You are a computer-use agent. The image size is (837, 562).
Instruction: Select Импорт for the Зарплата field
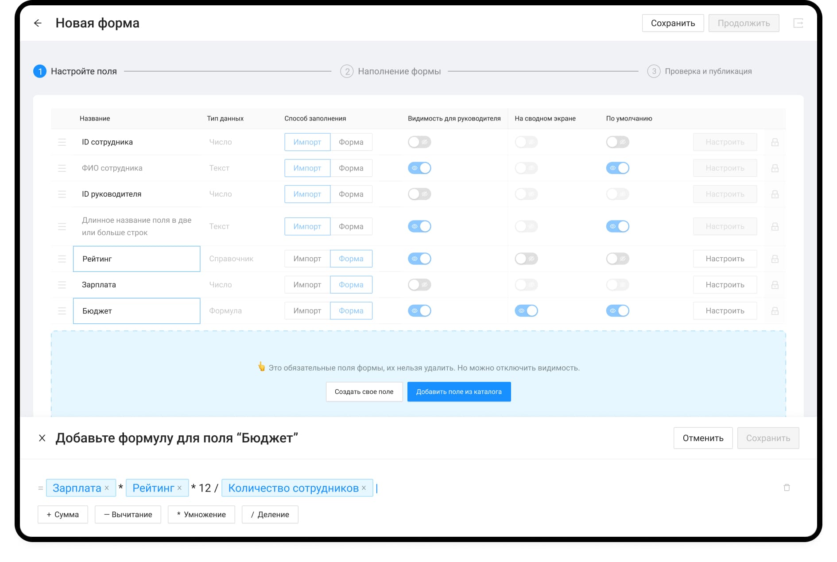(x=307, y=285)
